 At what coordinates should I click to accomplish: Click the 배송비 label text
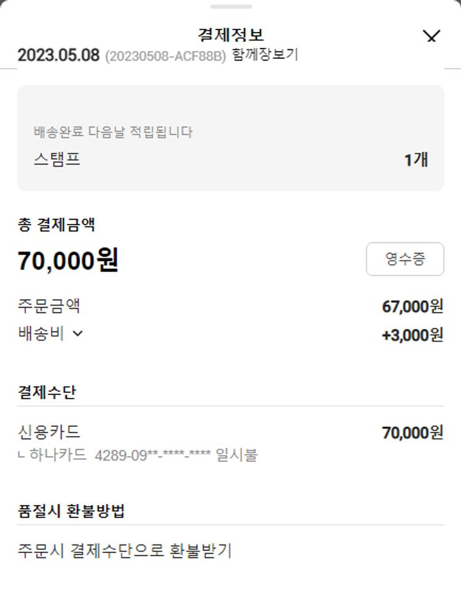point(41,334)
